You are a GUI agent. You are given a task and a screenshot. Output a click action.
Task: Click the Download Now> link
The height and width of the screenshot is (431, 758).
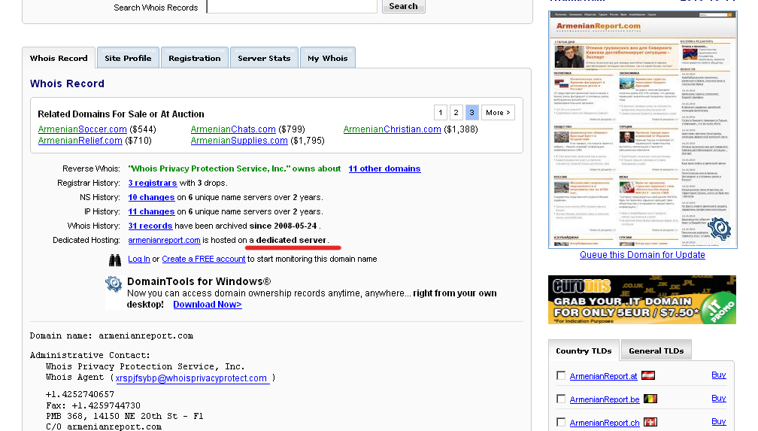point(208,305)
